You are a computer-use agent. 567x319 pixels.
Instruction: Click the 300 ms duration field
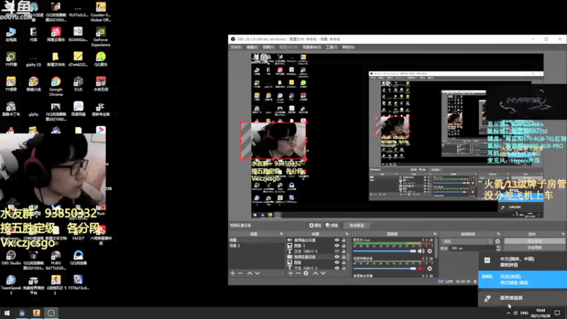[473, 248]
